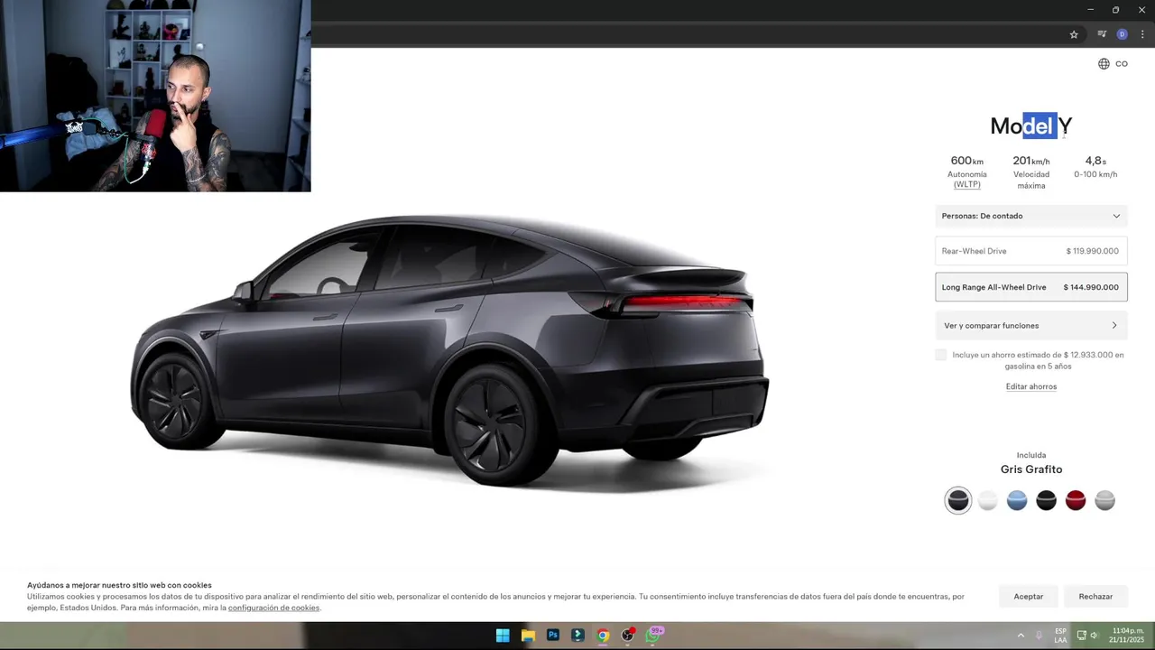Open Chrome media controls icon

1102,34
